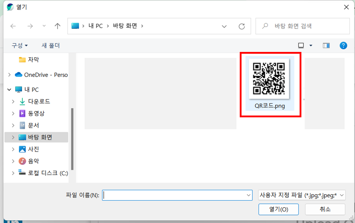
Task: Select 바탕 화면 in the address path
Action: click(x=125, y=26)
